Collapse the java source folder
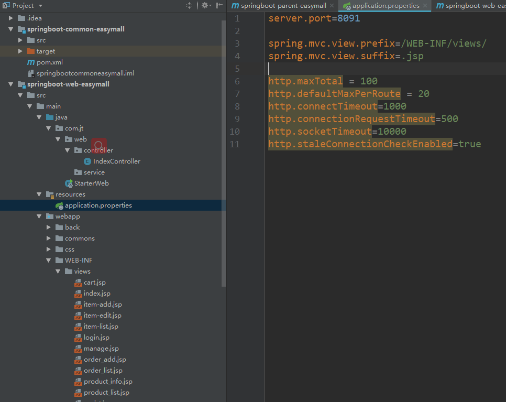Image resolution: width=506 pixels, height=402 pixels. pyautogui.click(x=39, y=117)
